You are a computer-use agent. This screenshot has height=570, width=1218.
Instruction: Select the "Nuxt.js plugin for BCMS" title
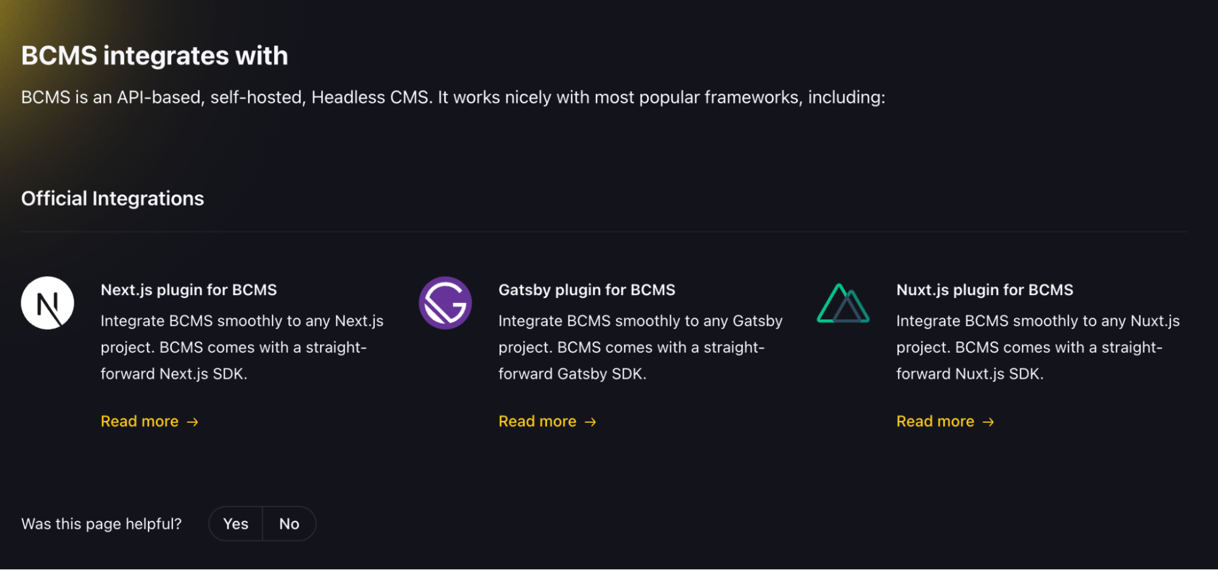(985, 290)
